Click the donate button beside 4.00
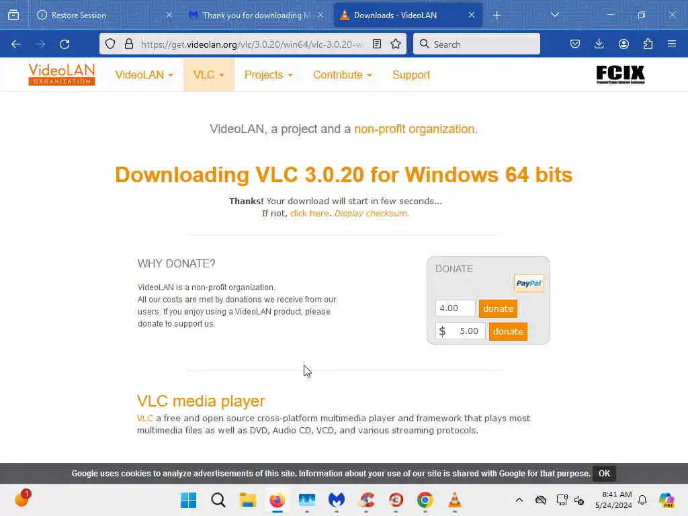 coord(498,308)
